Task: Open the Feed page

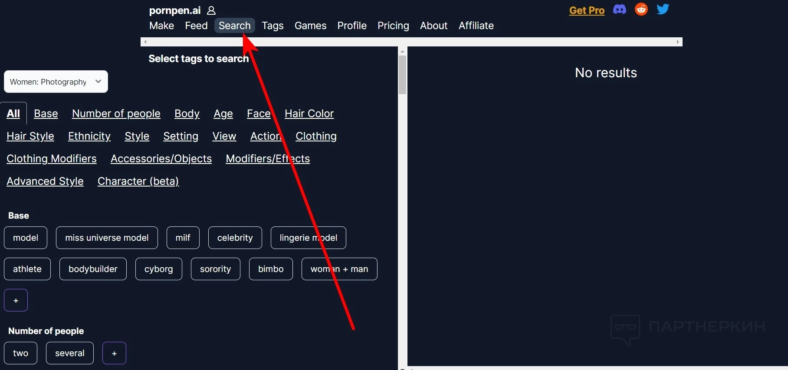Action: [x=196, y=26]
